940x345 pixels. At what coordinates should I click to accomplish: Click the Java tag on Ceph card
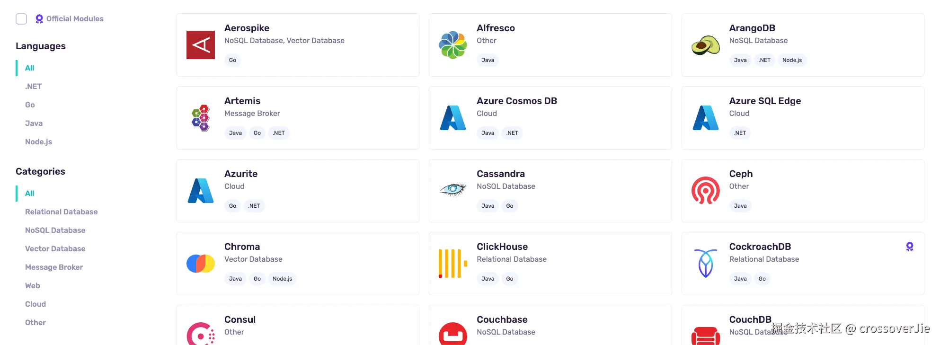pos(740,206)
